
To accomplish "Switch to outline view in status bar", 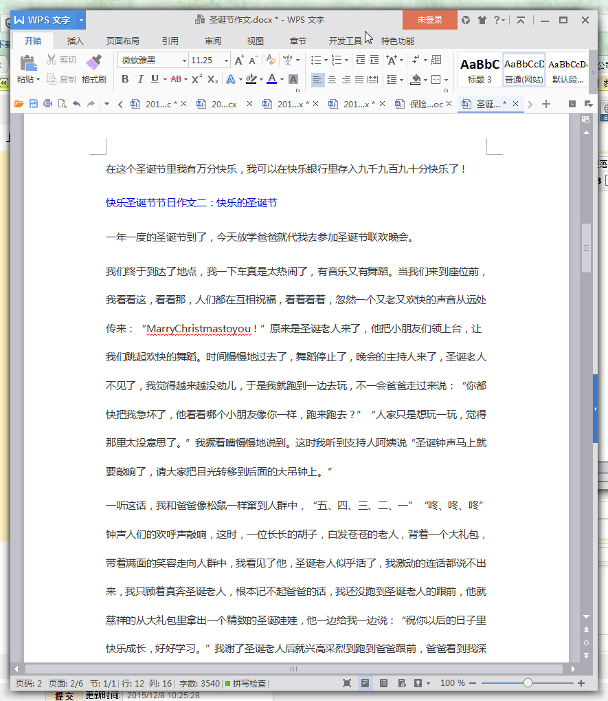I will (x=383, y=683).
